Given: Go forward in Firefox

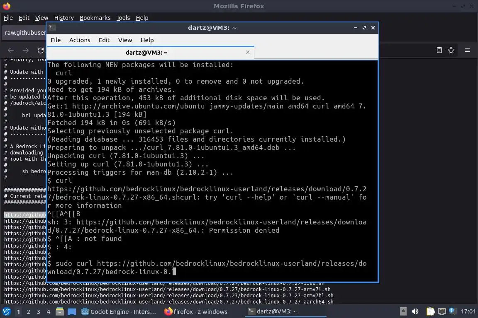Looking at the screenshot, I should [x=26, y=50].
